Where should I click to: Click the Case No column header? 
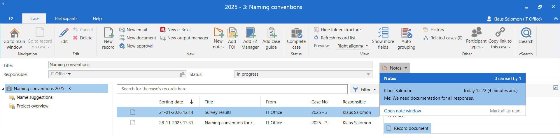(x=319, y=102)
